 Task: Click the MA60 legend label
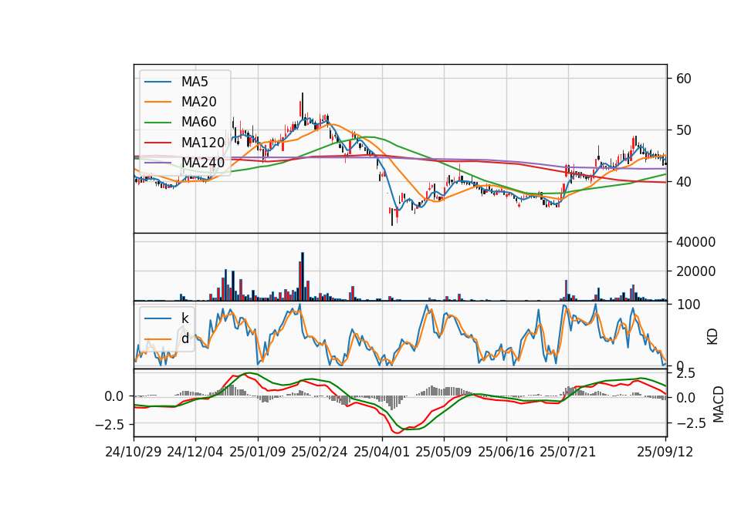[198, 122]
